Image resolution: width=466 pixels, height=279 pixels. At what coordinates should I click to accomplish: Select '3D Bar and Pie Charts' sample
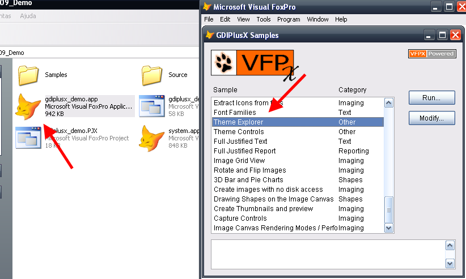click(x=298, y=179)
